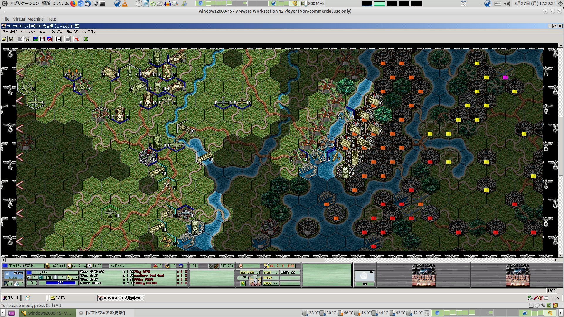Open the VMware Help menu
The width and height of the screenshot is (564, 317).
[52, 19]
